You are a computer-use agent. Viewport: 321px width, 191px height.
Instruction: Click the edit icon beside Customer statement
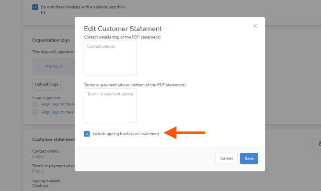pos(317,144)
